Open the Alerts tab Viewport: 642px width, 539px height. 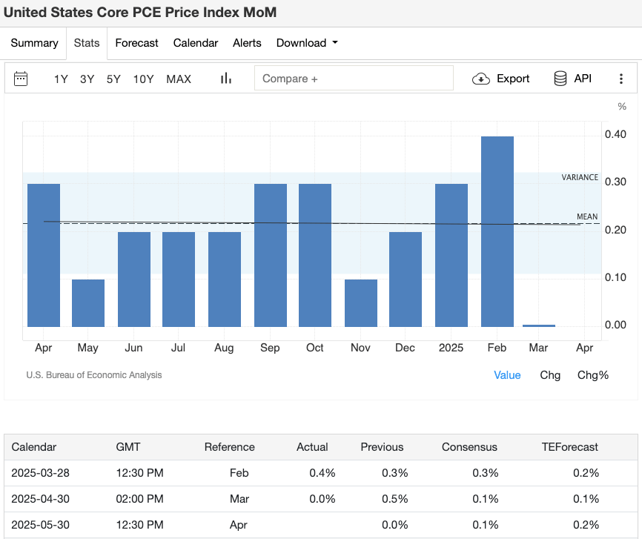tap(247, 43)
